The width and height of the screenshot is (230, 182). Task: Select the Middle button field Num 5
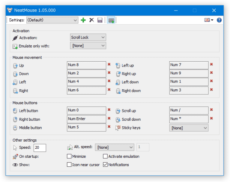[86, 127]
